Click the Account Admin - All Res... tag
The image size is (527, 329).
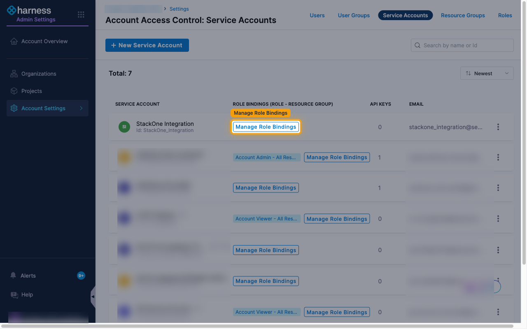point(266,157)
